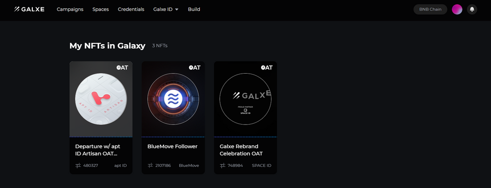Go to Campaigns in the navigation
Screen dimensions: 491x188
click(70, 9)
